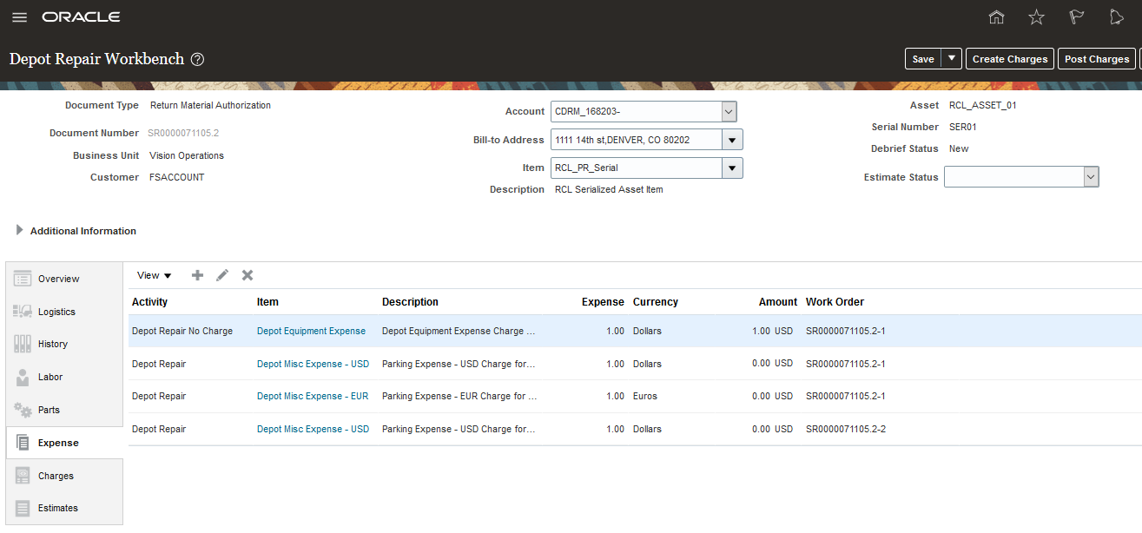Image resolution: width=1142 pixels, height=533 pixels.
Task: Open Depot Equipment Expense link
Action: (311, 331)
